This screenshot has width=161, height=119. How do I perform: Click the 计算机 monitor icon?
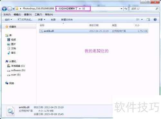[7, 61]
